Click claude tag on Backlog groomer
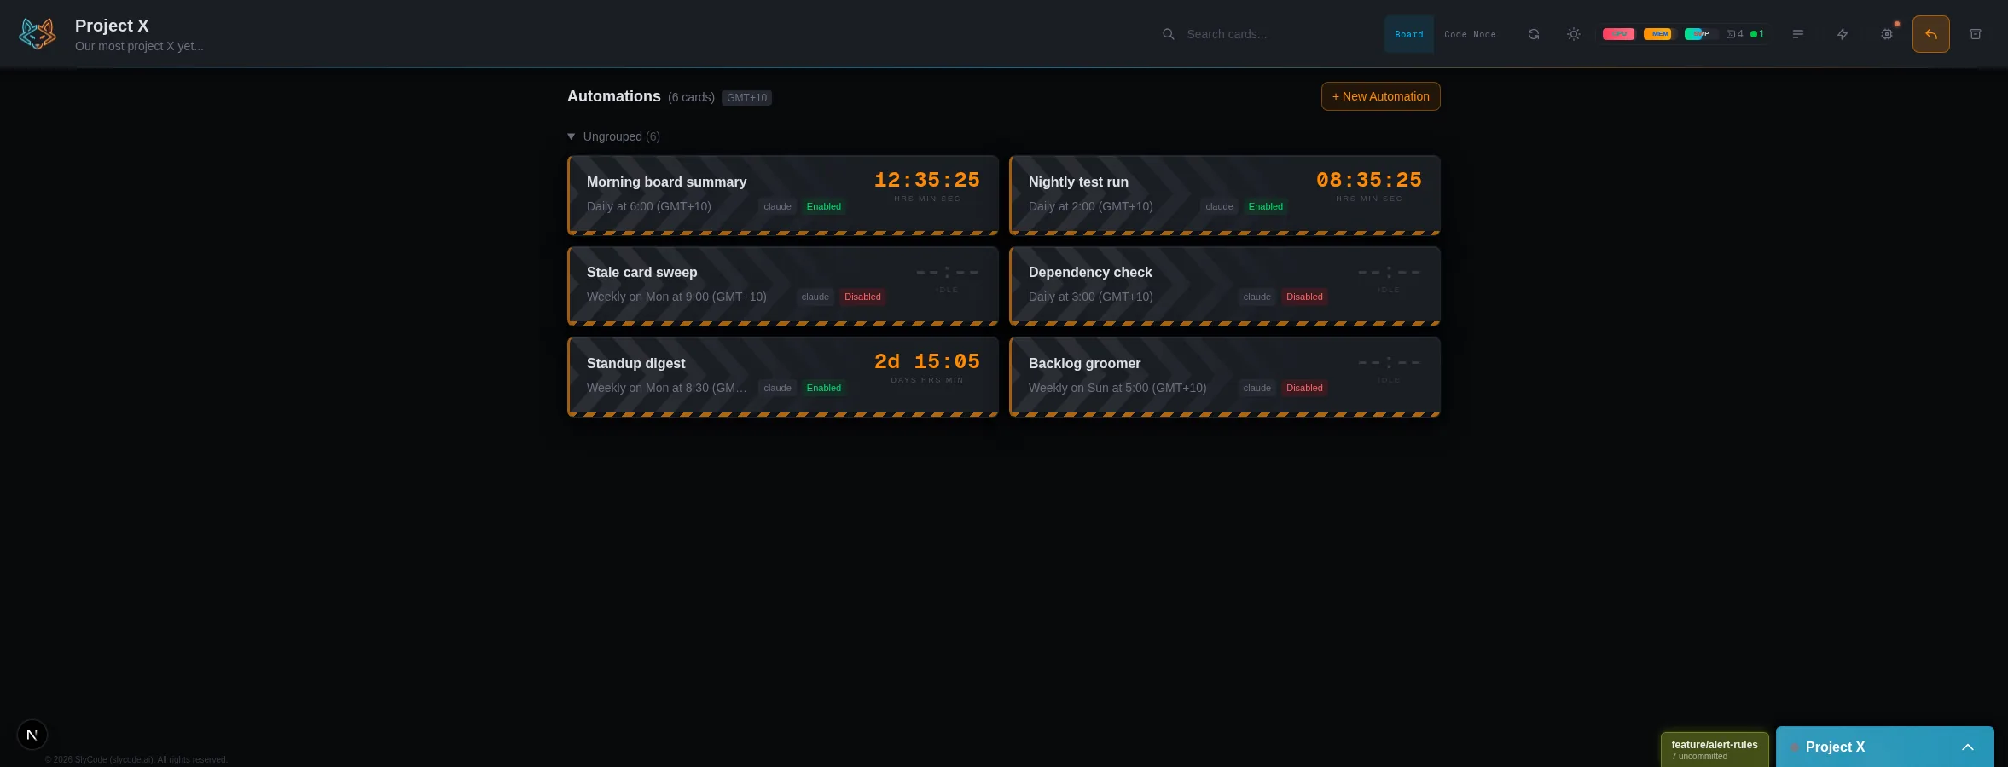The height and width of the screenshot is (767, 2008). pyautogui.click(x=1256, y=388)
